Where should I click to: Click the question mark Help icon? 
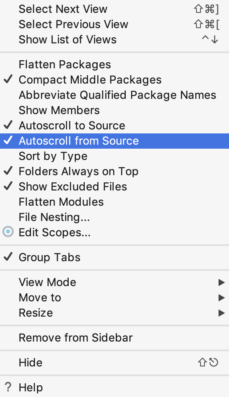[8, 387]
